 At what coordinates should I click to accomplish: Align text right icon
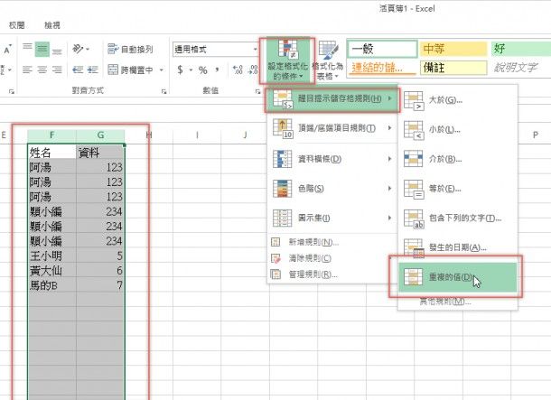pos(57,70)
